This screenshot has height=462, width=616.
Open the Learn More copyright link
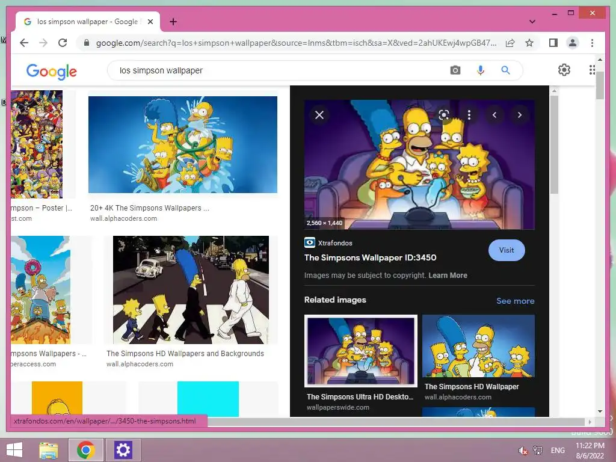(448, 276)
